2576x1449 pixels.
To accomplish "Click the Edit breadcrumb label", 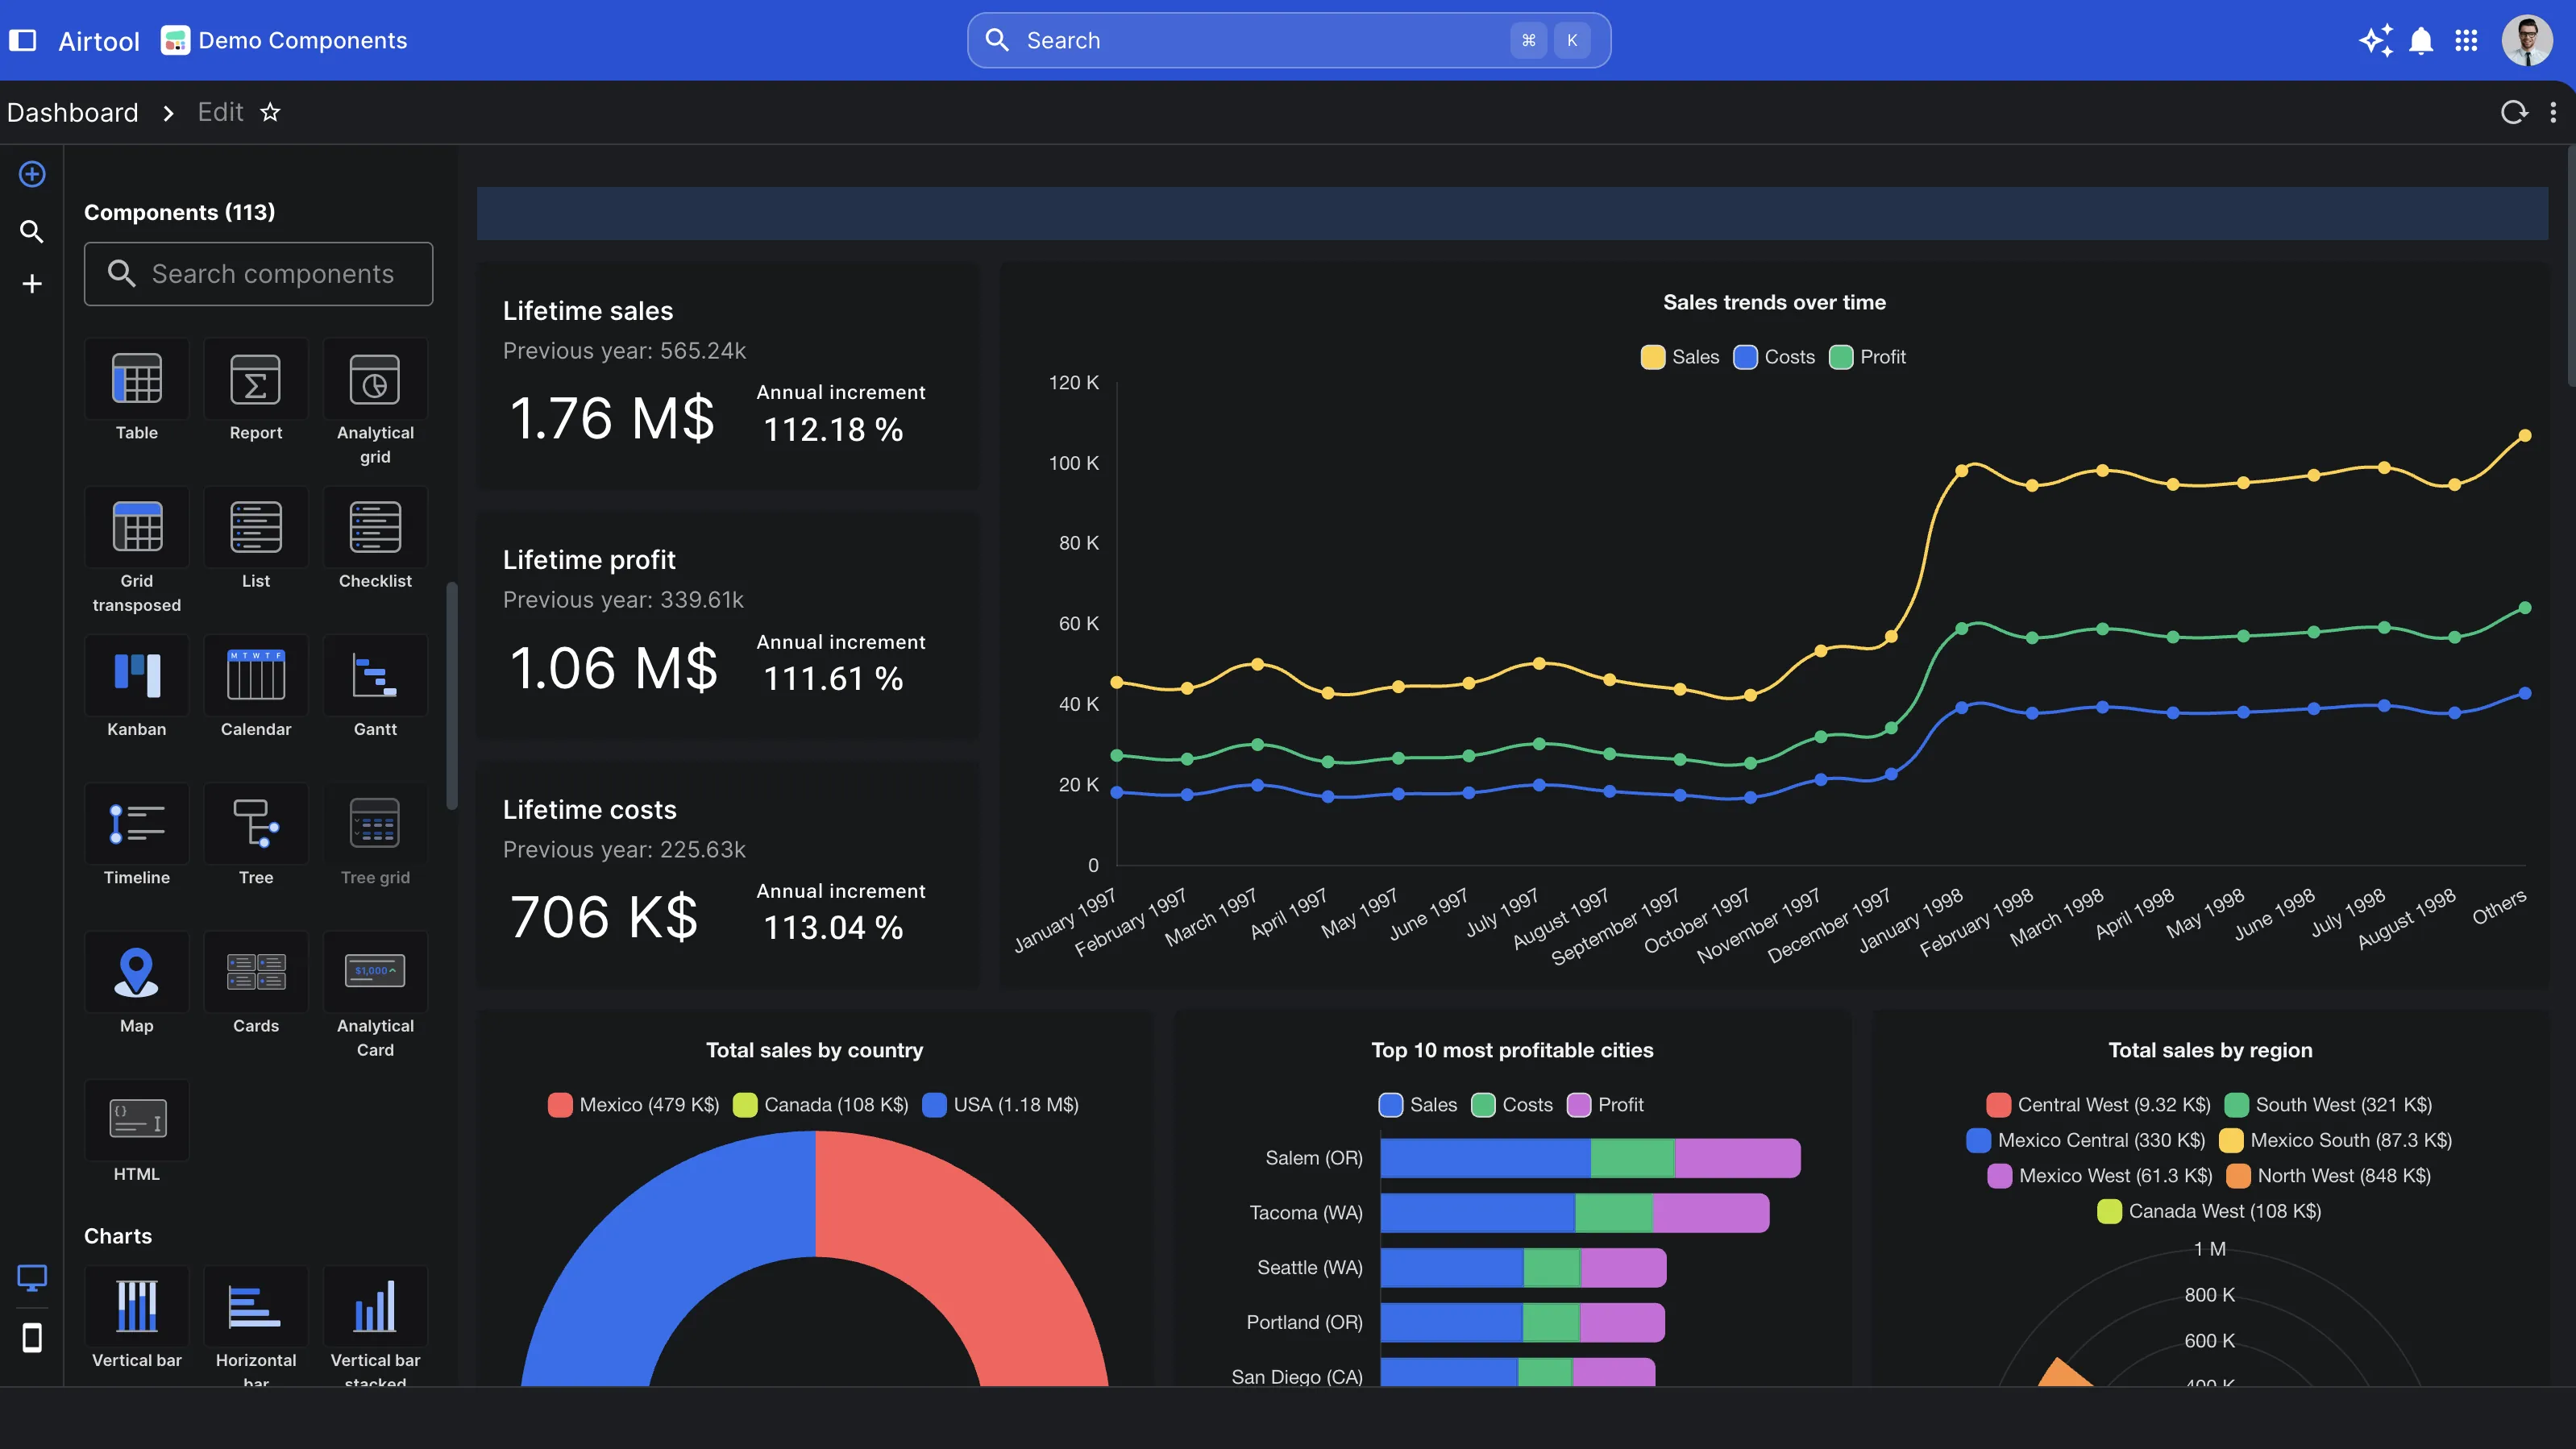I will [220, 112].
